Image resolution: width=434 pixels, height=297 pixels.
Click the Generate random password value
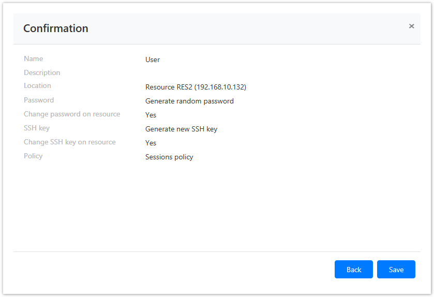[189, 101]
